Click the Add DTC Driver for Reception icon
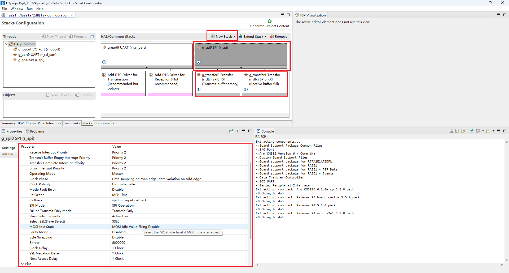The height and width of the screenshot is (273, 509). (151, 75)
